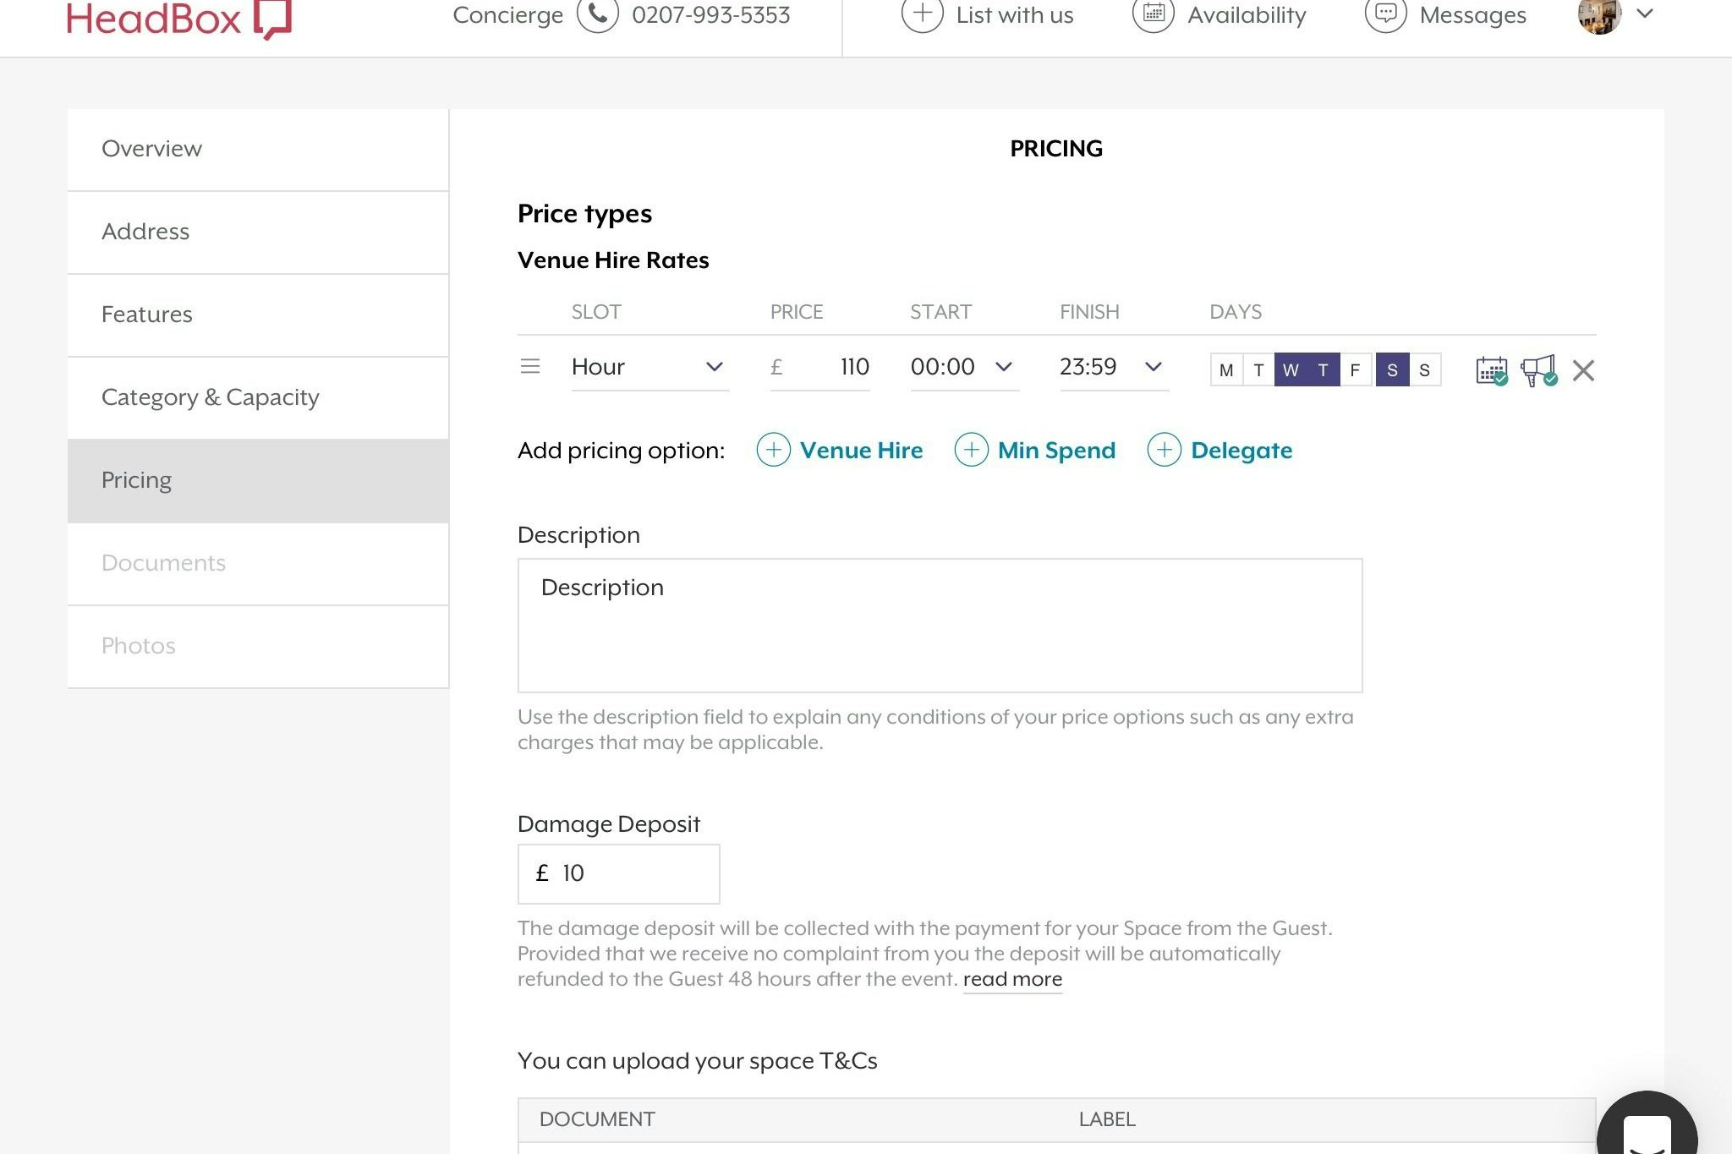Screen dimensions: 1732x1154
Task: Click the plus icon next to Venue Hire
Action: (x=773, y=450)
